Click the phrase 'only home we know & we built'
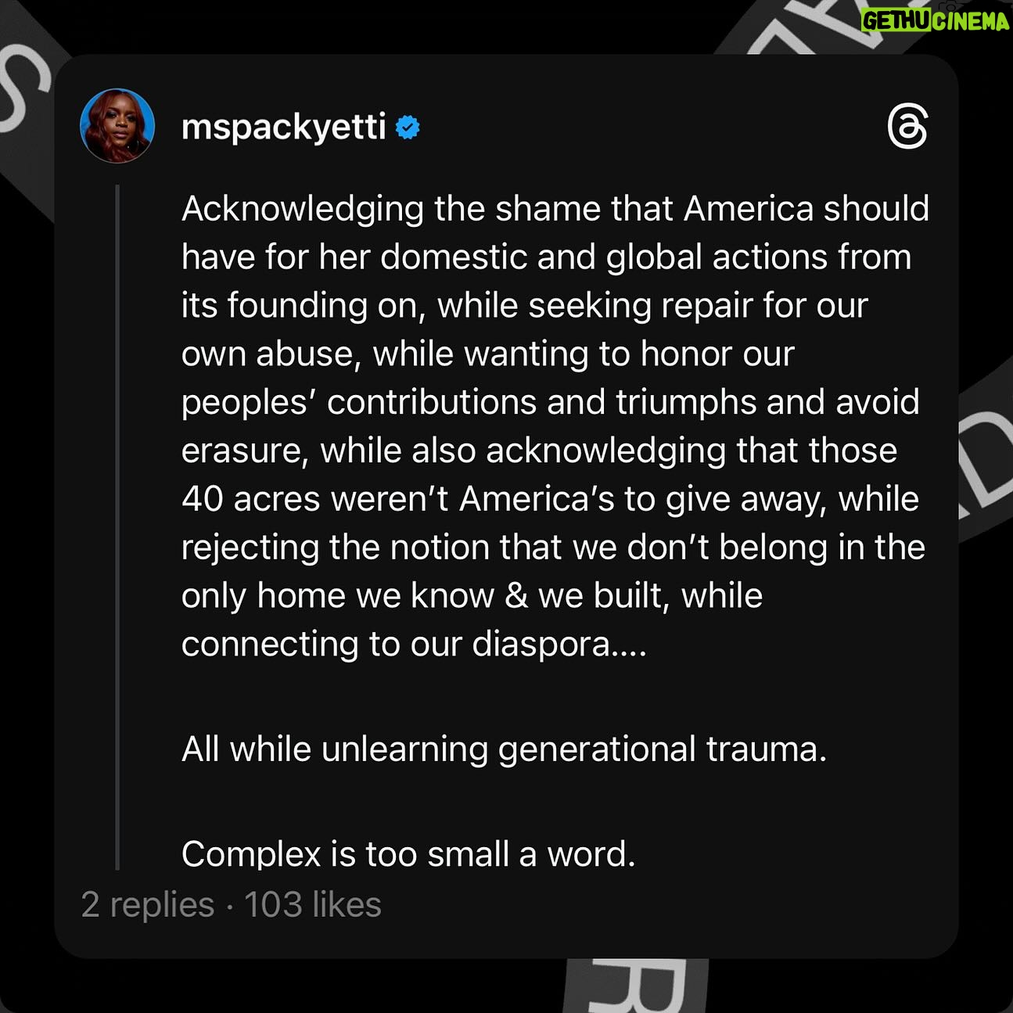The image size is (1013, 1013). 424,596
